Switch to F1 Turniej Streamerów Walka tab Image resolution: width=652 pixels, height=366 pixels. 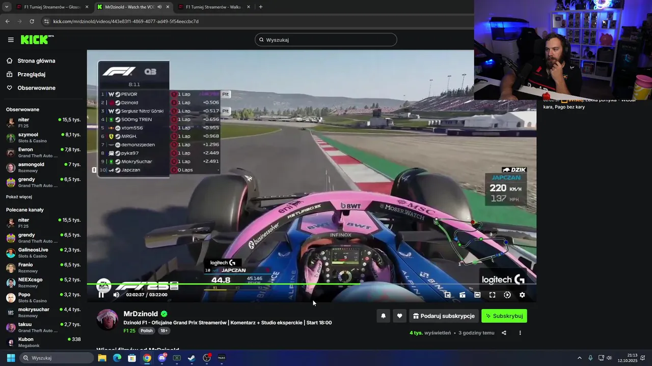[x=214, y=7]
